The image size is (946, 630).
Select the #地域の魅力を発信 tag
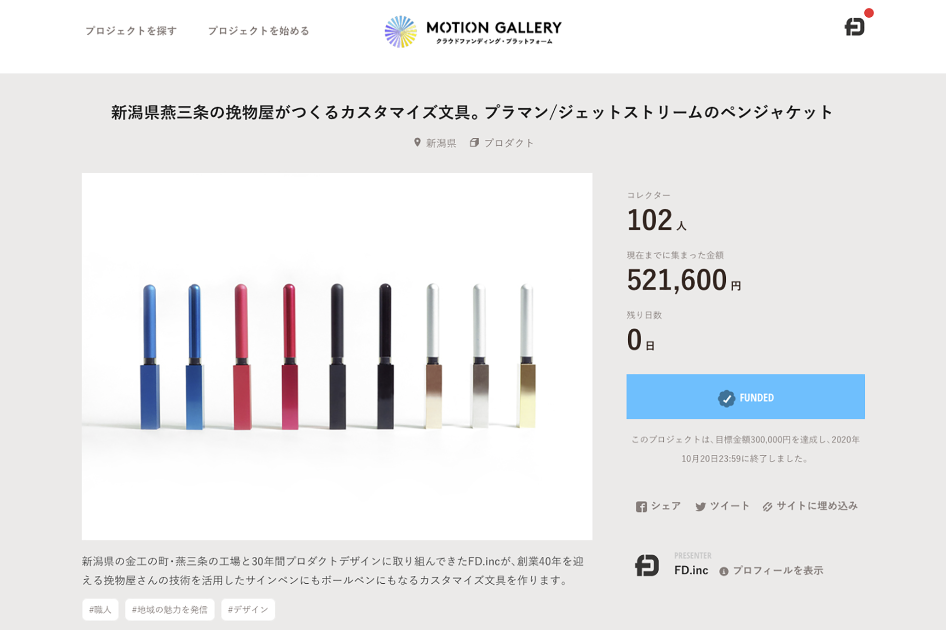pyautogui.click(x=169, y=610)
